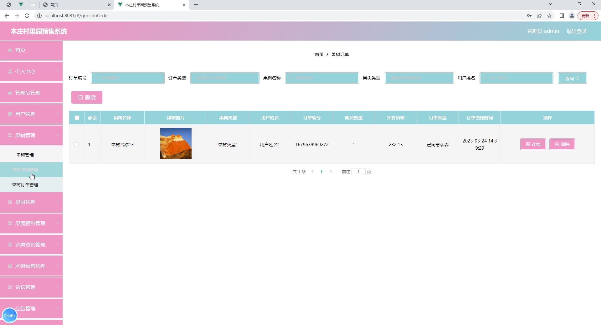Screen dimensions: 601x325
Task: Go to the previous results page arrow
Action: click(312, 172)
